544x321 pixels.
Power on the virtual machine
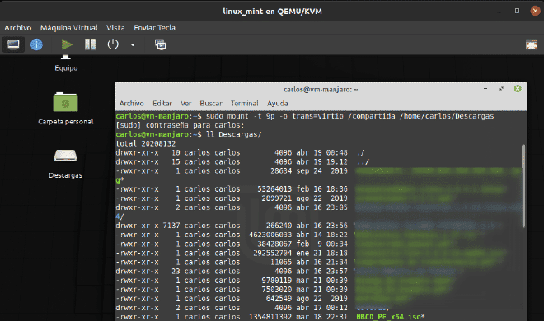[67, 44]
